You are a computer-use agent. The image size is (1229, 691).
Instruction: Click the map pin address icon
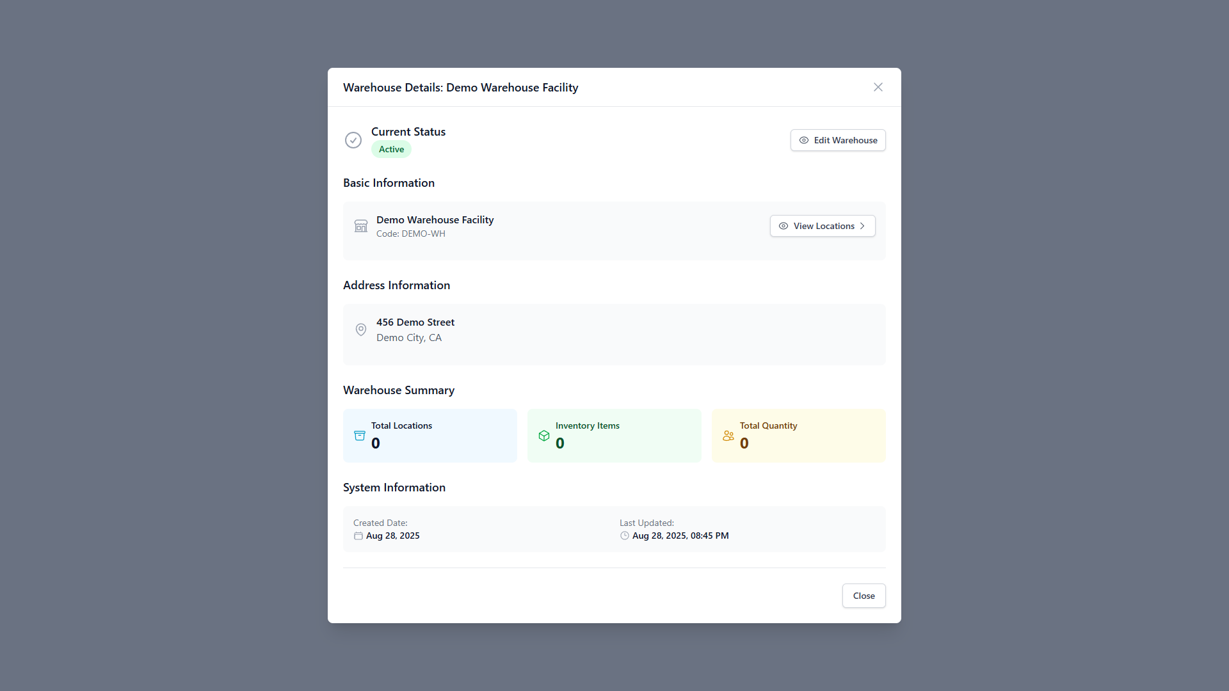[361, 330]
